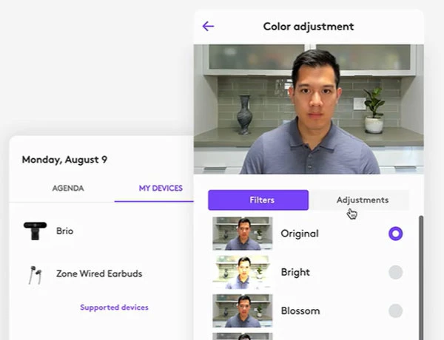
Task: Select the Bright filter radio button
Action: (396, 272)
